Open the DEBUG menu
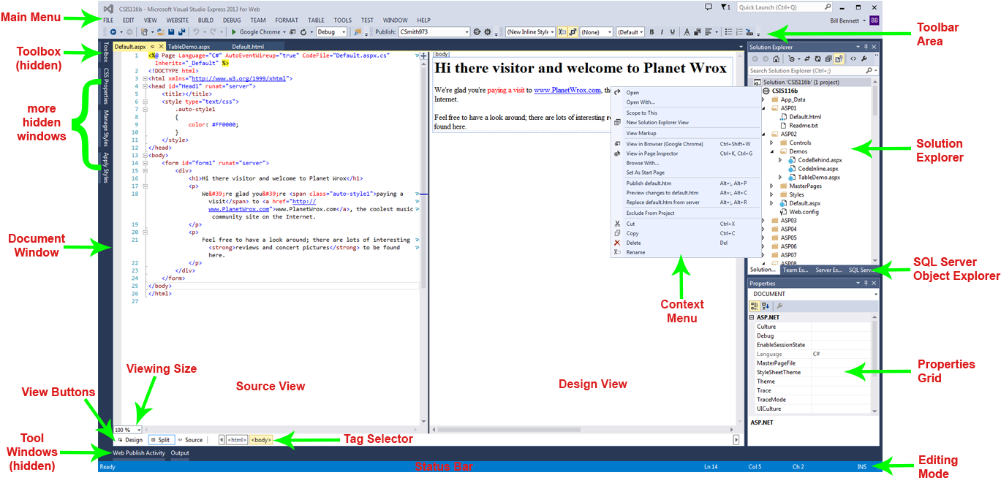The height and width of the screenshot is (478, 1001). 232,20
